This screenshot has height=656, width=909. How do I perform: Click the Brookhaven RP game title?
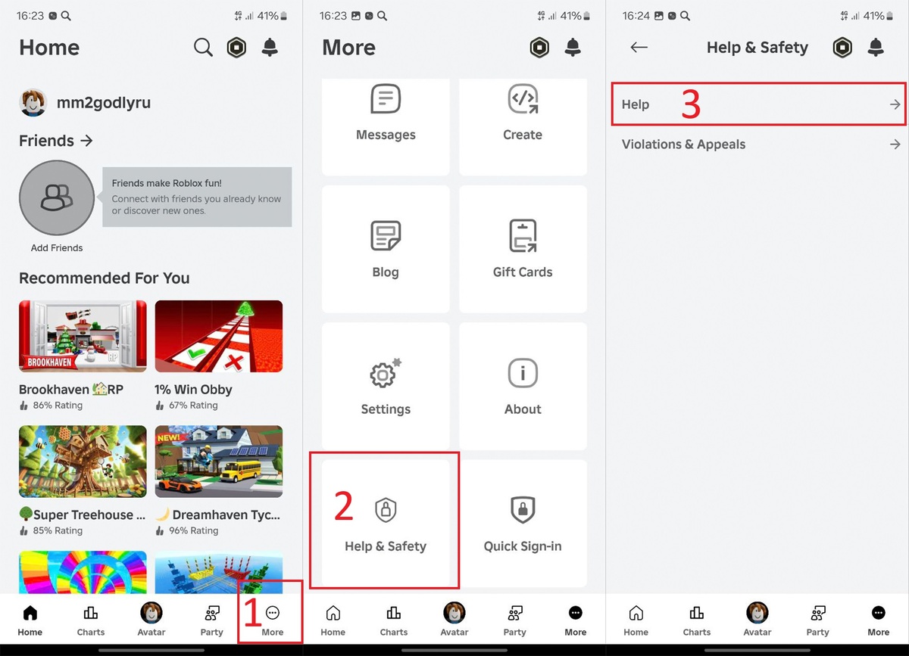point(71,390)
